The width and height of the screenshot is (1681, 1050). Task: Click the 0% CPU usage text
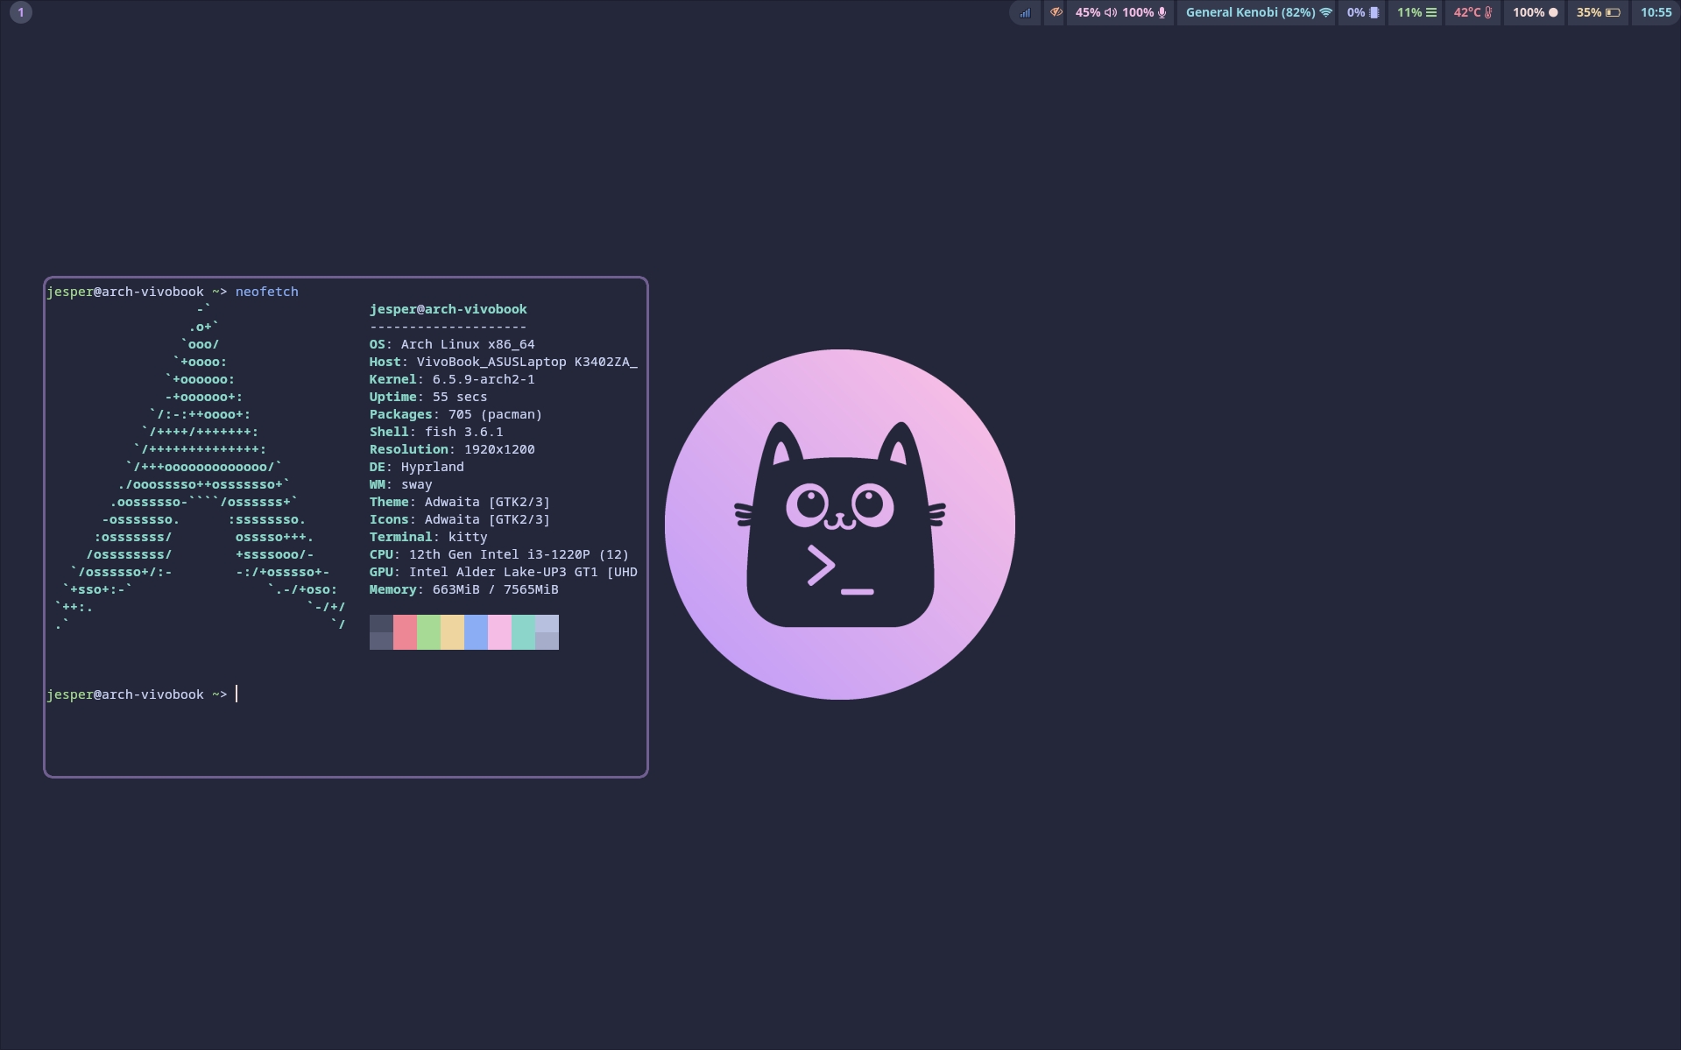click(x=1356, y=12)
